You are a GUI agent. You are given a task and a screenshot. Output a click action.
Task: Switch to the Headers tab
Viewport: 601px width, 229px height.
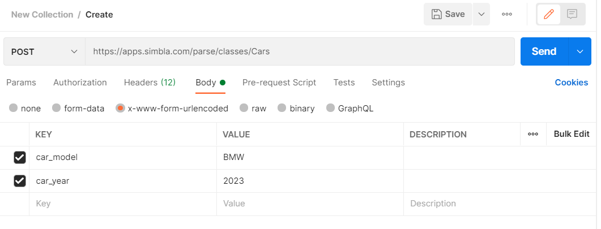150,83
